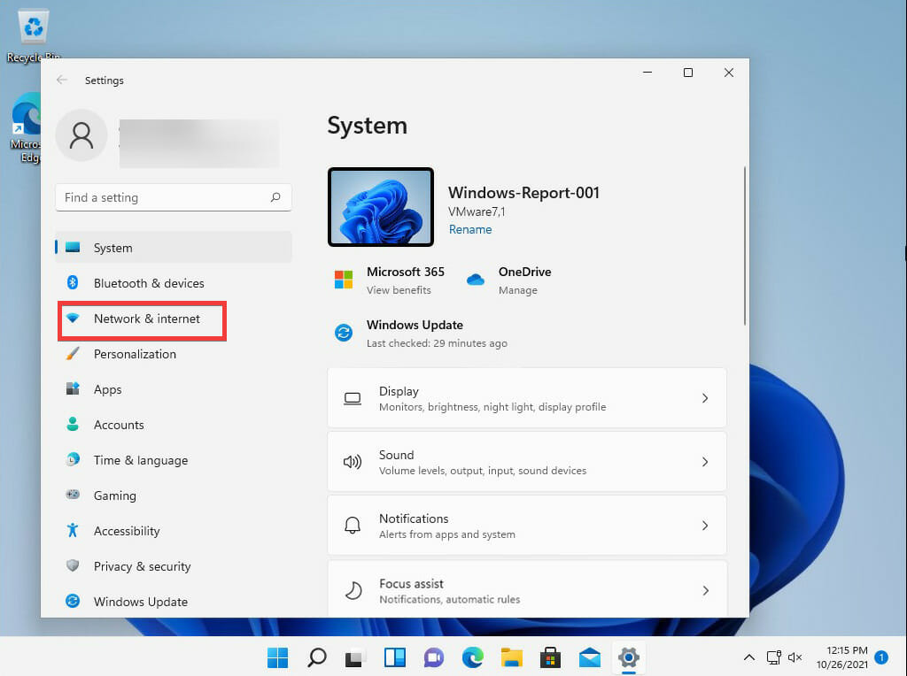Click the Windows Update sidebar icon

(74, 602)
